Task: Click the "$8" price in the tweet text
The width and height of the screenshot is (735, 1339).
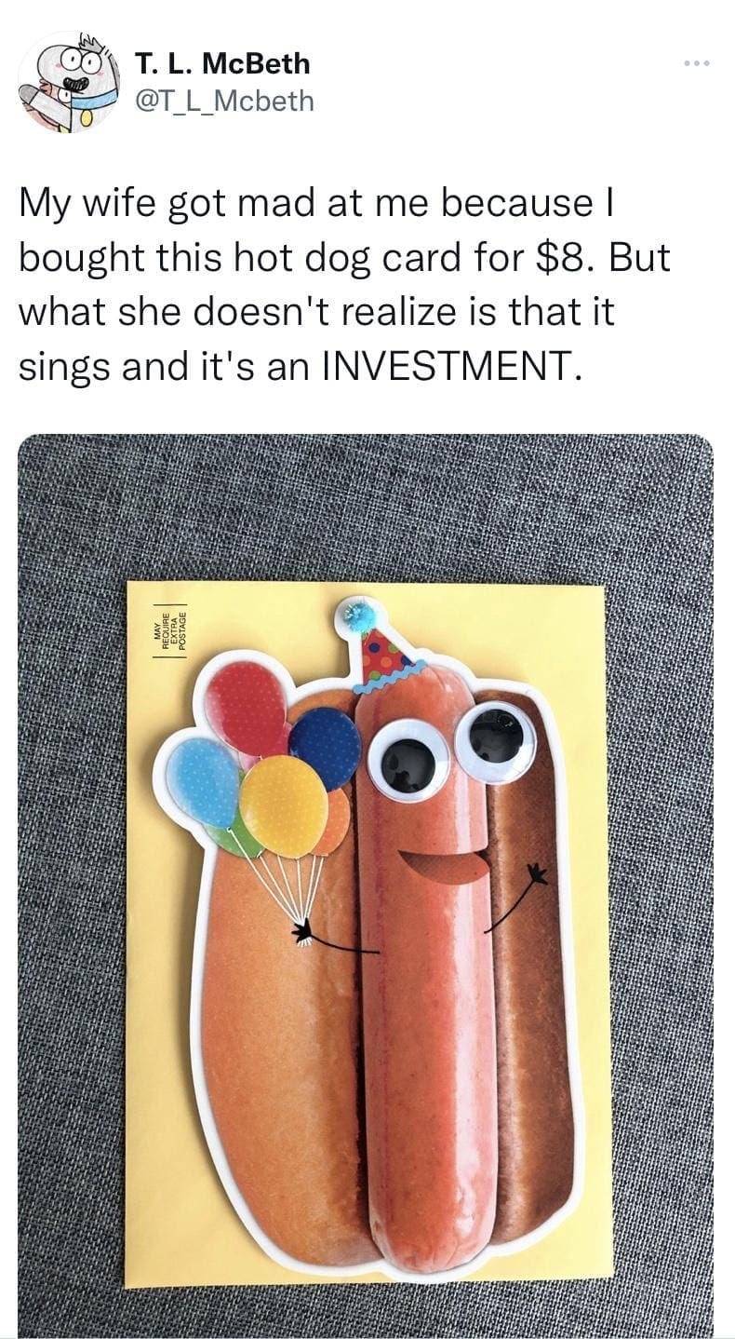Action: [x=569, y=259]
